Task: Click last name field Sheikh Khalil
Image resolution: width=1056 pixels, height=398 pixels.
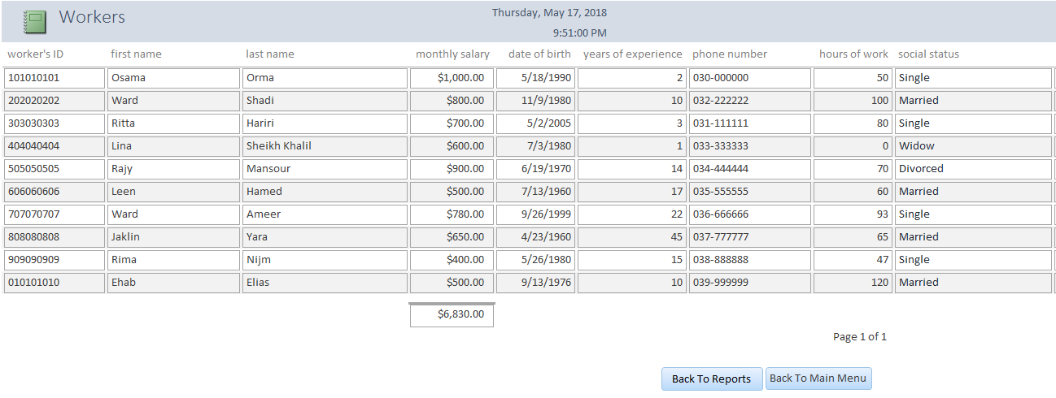Action: click(325, 146)
